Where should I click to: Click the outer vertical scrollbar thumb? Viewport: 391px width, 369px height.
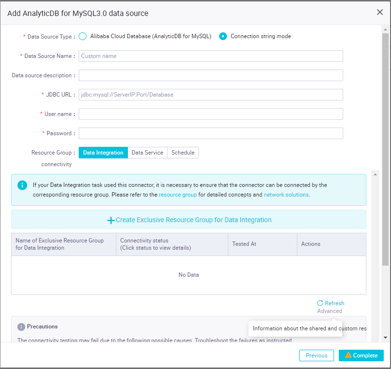coord(385,149)
